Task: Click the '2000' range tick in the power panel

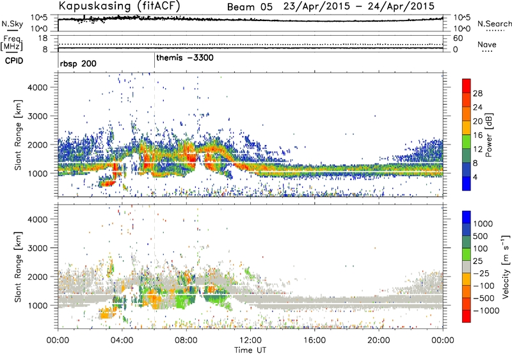Action: click(x=38, y=144)
